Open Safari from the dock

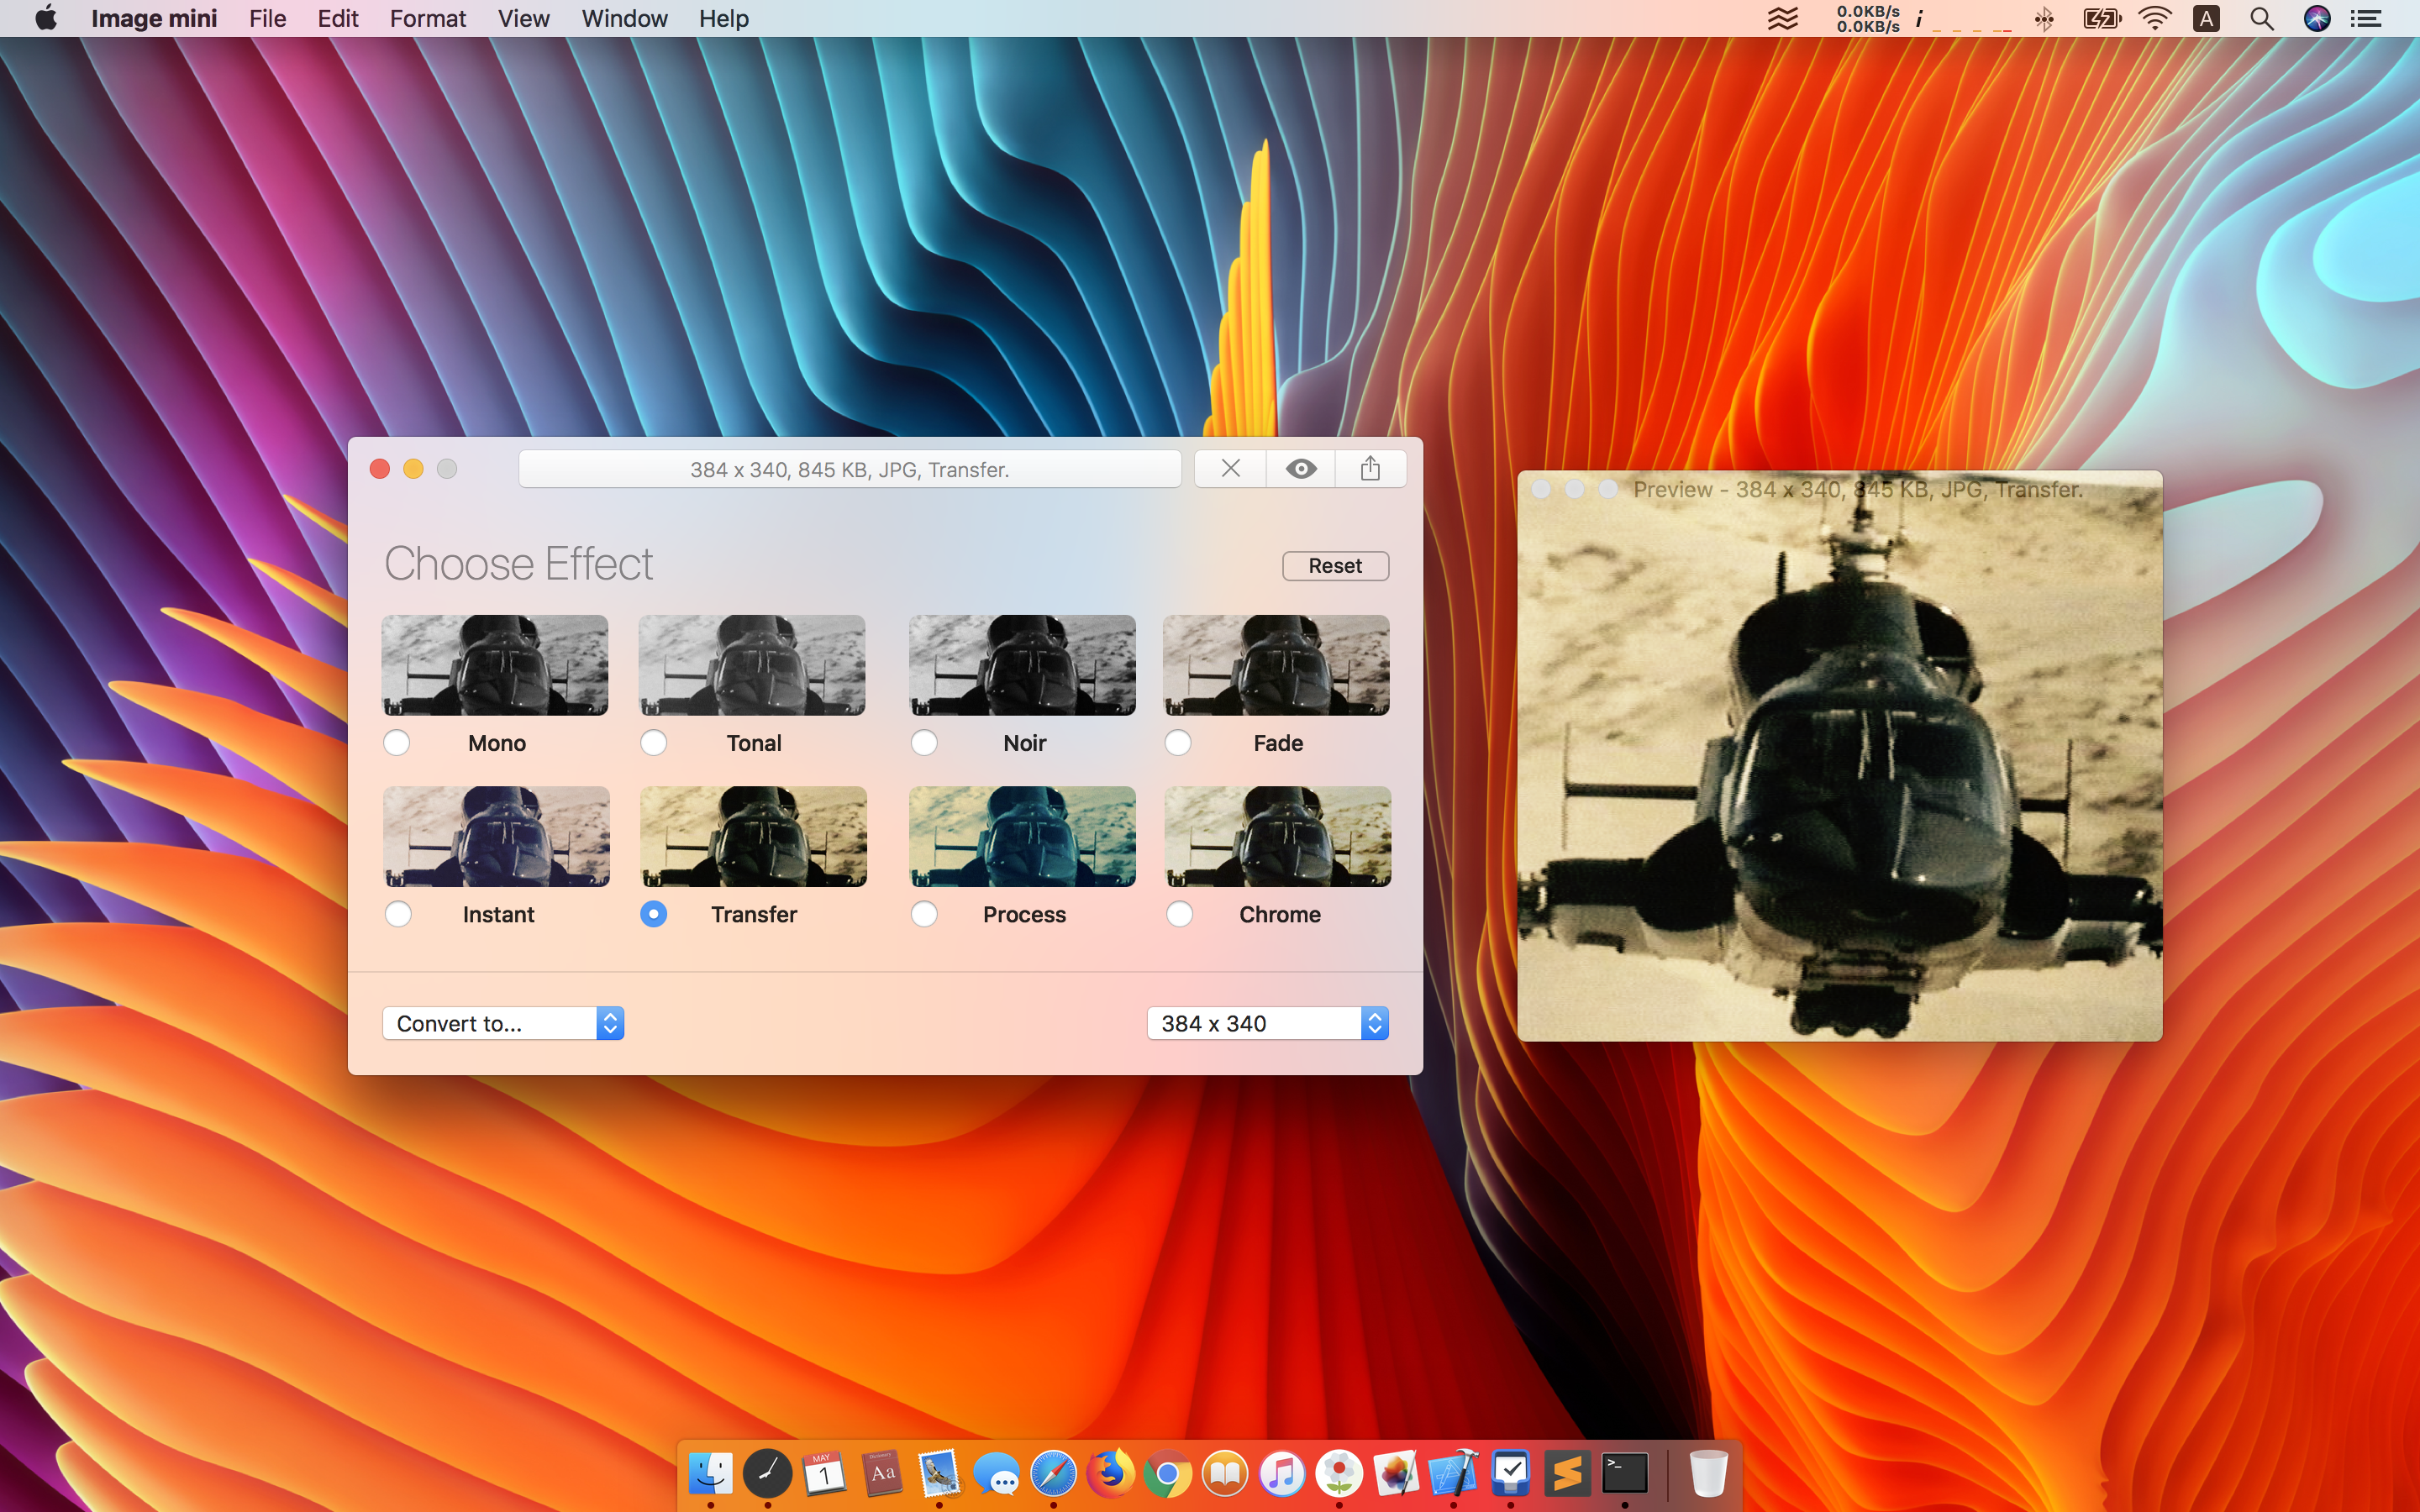1053,1474
